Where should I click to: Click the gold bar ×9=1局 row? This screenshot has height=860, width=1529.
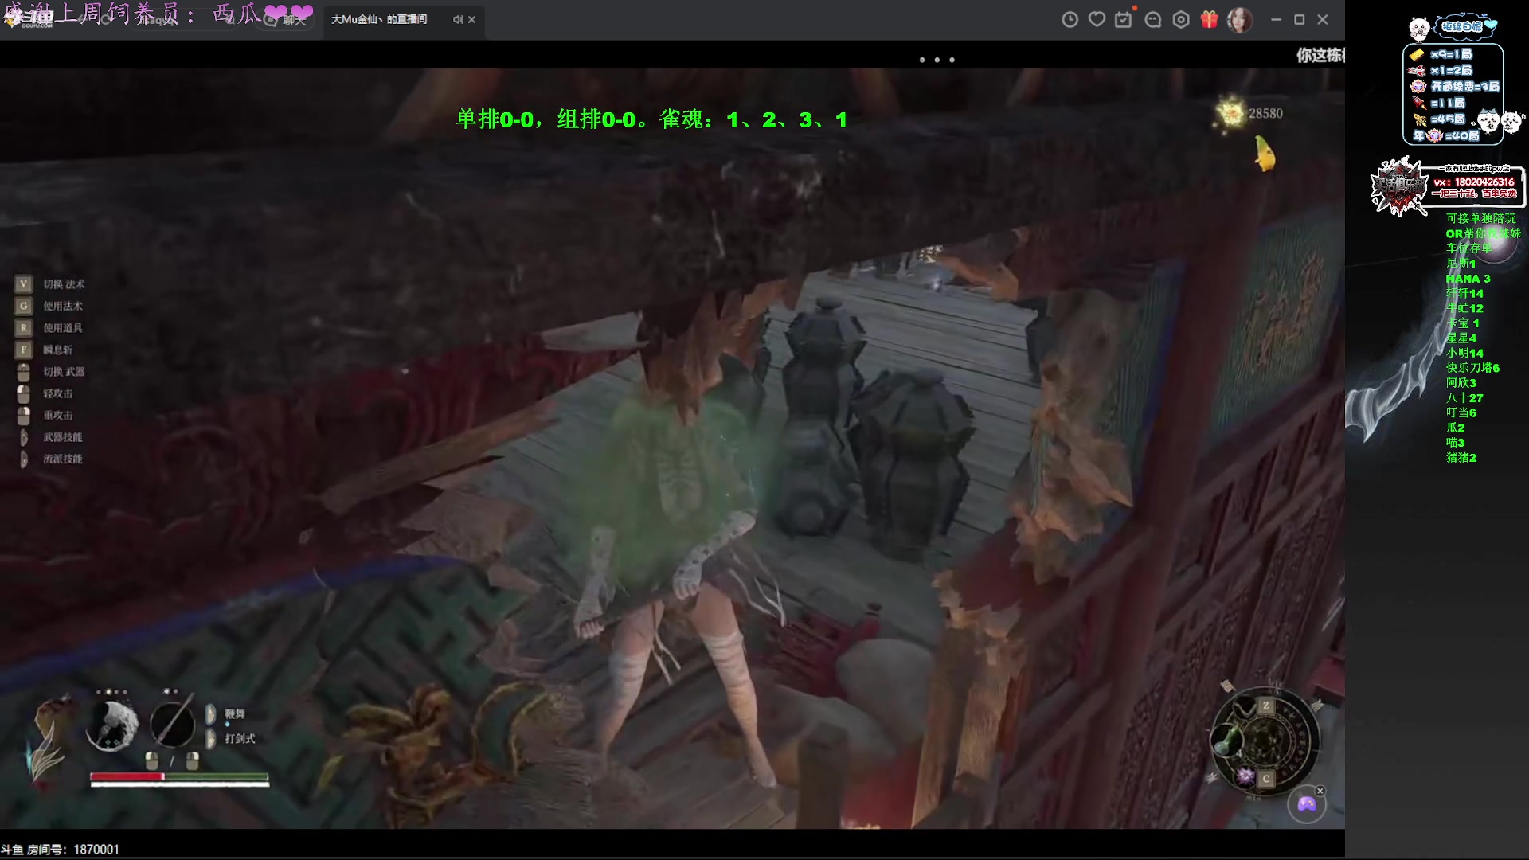[1441, 54]
